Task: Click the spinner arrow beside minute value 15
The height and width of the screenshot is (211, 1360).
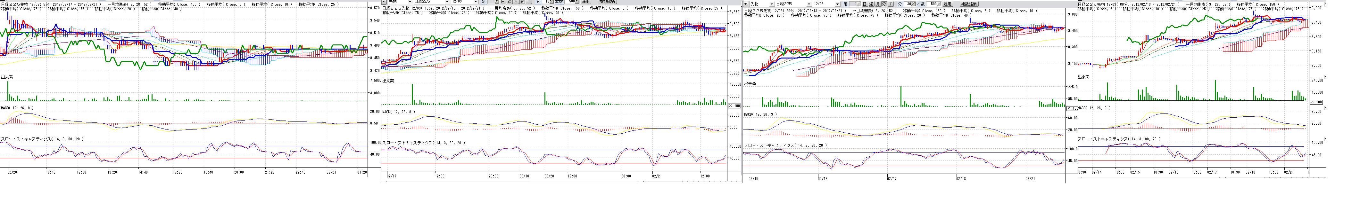Action: [x=552, y=2]
